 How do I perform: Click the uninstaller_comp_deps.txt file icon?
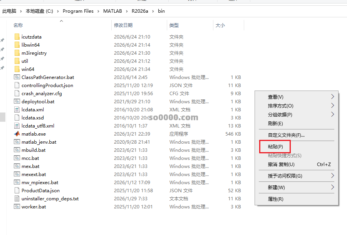point(17,199)
